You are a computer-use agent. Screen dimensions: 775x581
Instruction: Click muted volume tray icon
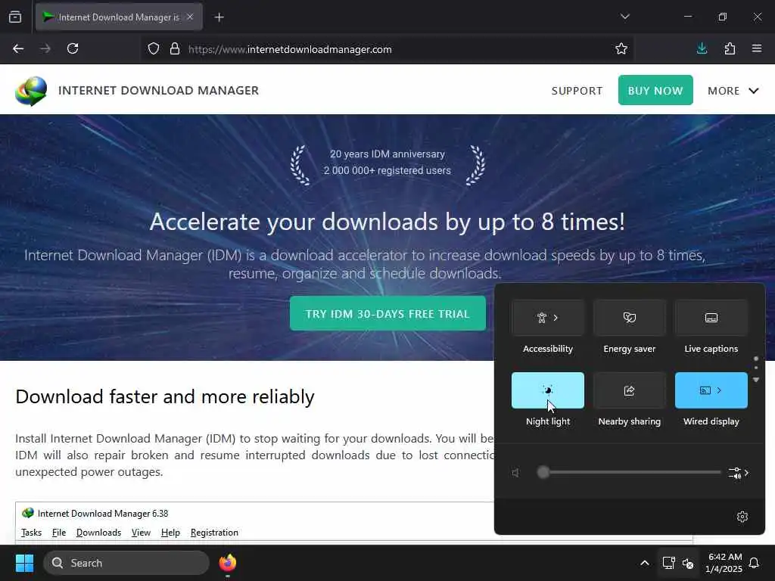(x=688, y=563)
